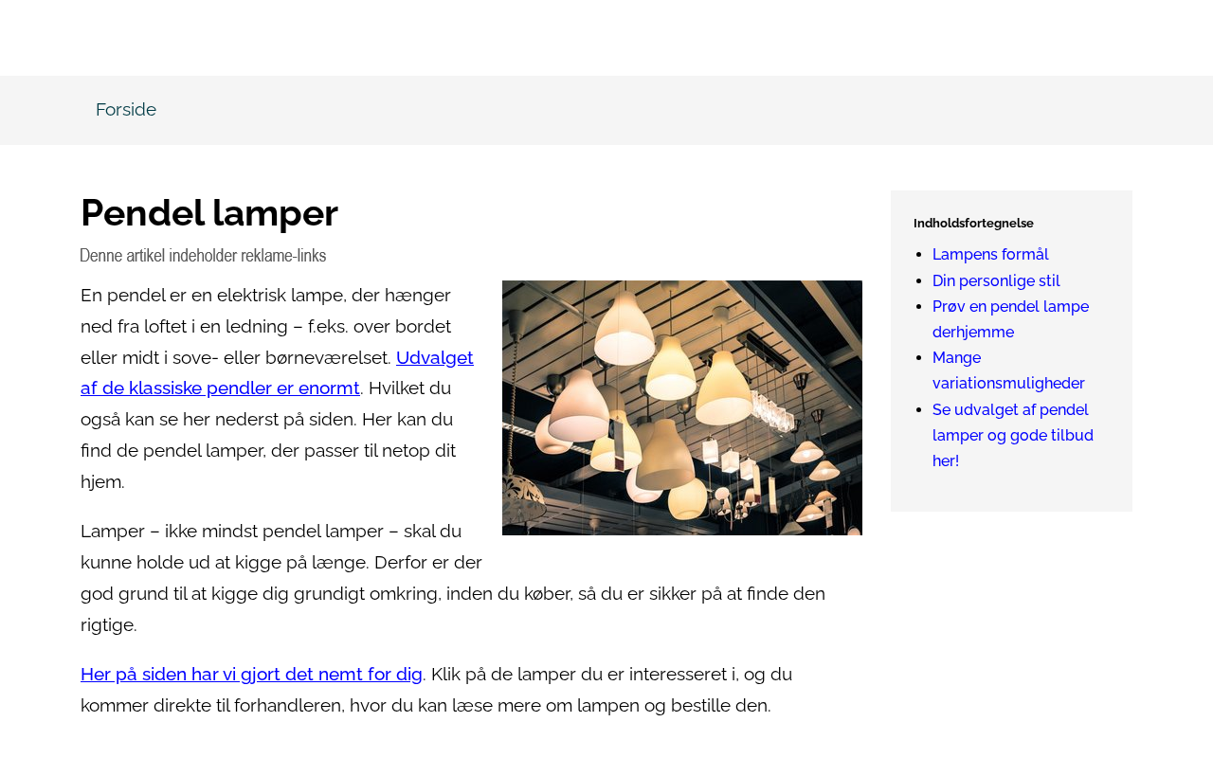The width and height of the screenshot is (1213, 758).
Task: Click the 'Indholdsfortegnelse' sidebar heading
Action: pos(973,224)
